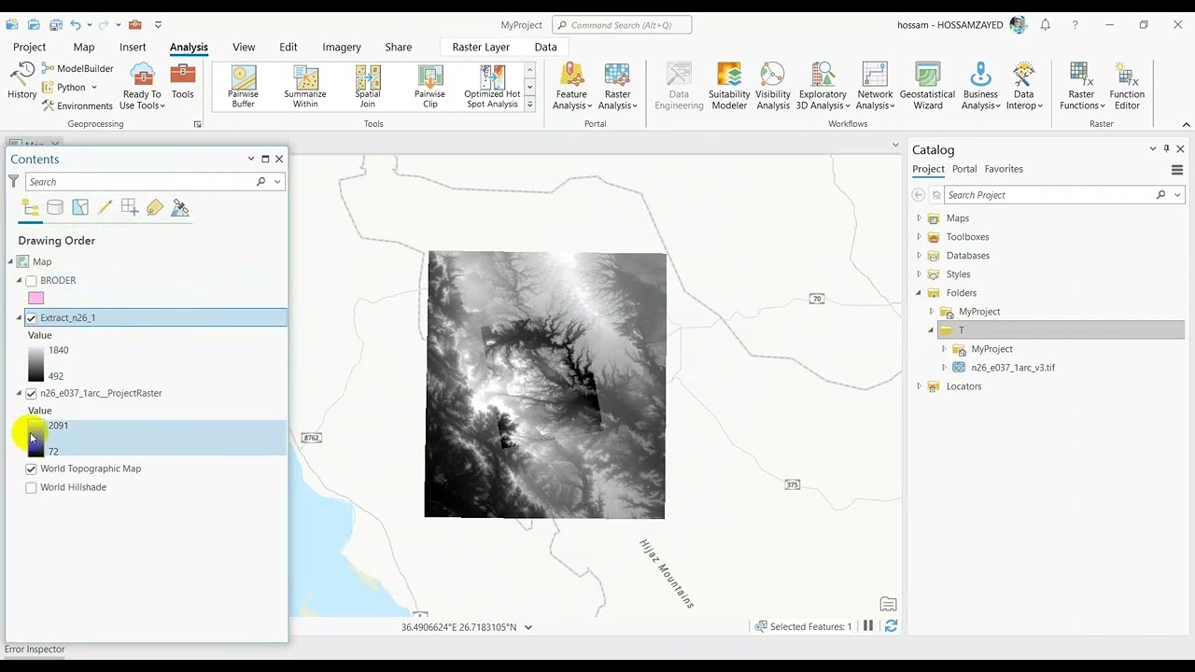Open the Imagery ribbon tab
The width and height of the screenshot is (1195, 672).
click(x=342, y=47)
